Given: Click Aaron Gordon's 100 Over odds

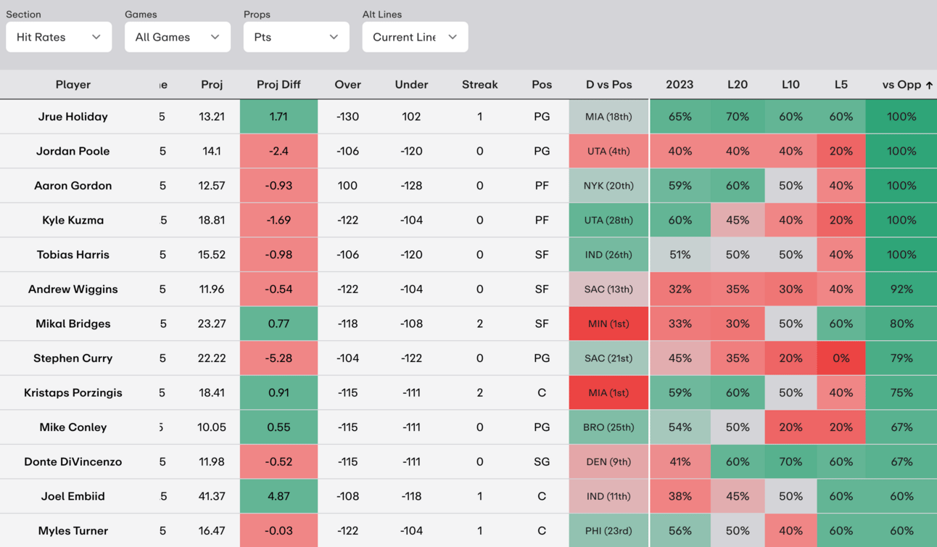Looking at the screenshot, I should click(347, 185).
